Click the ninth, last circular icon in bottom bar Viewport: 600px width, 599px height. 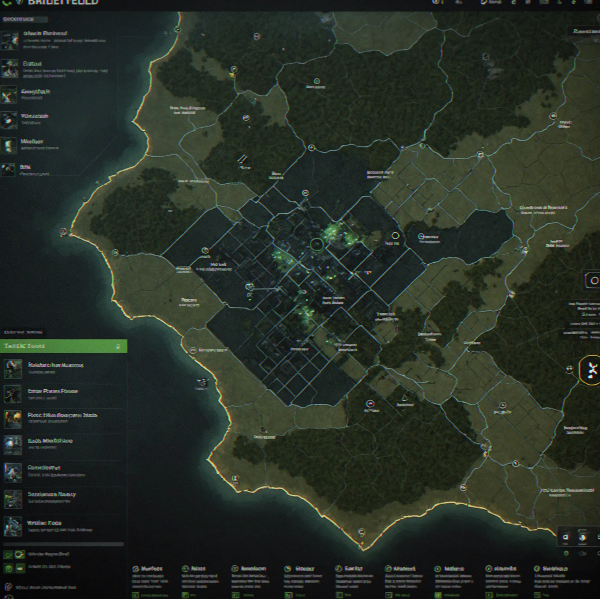(537, 569)
